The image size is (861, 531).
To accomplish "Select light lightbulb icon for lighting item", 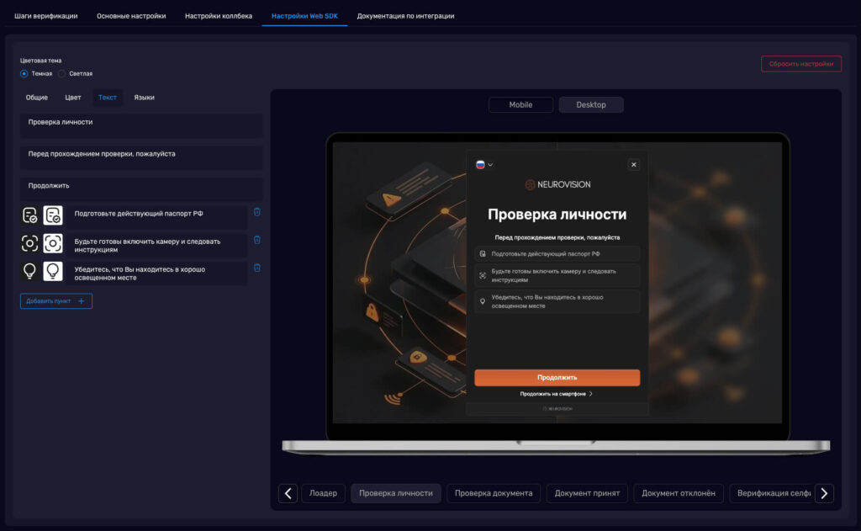I will point(53,271).
